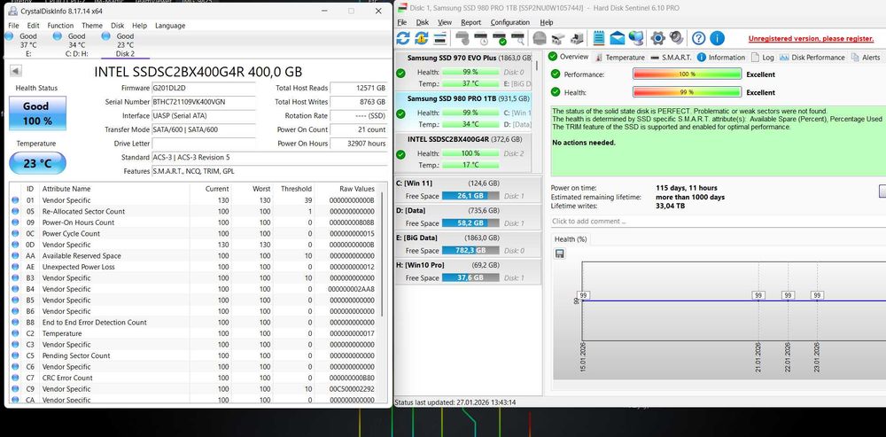
Task: Switch to the Log tab
Action: point(762,57)
